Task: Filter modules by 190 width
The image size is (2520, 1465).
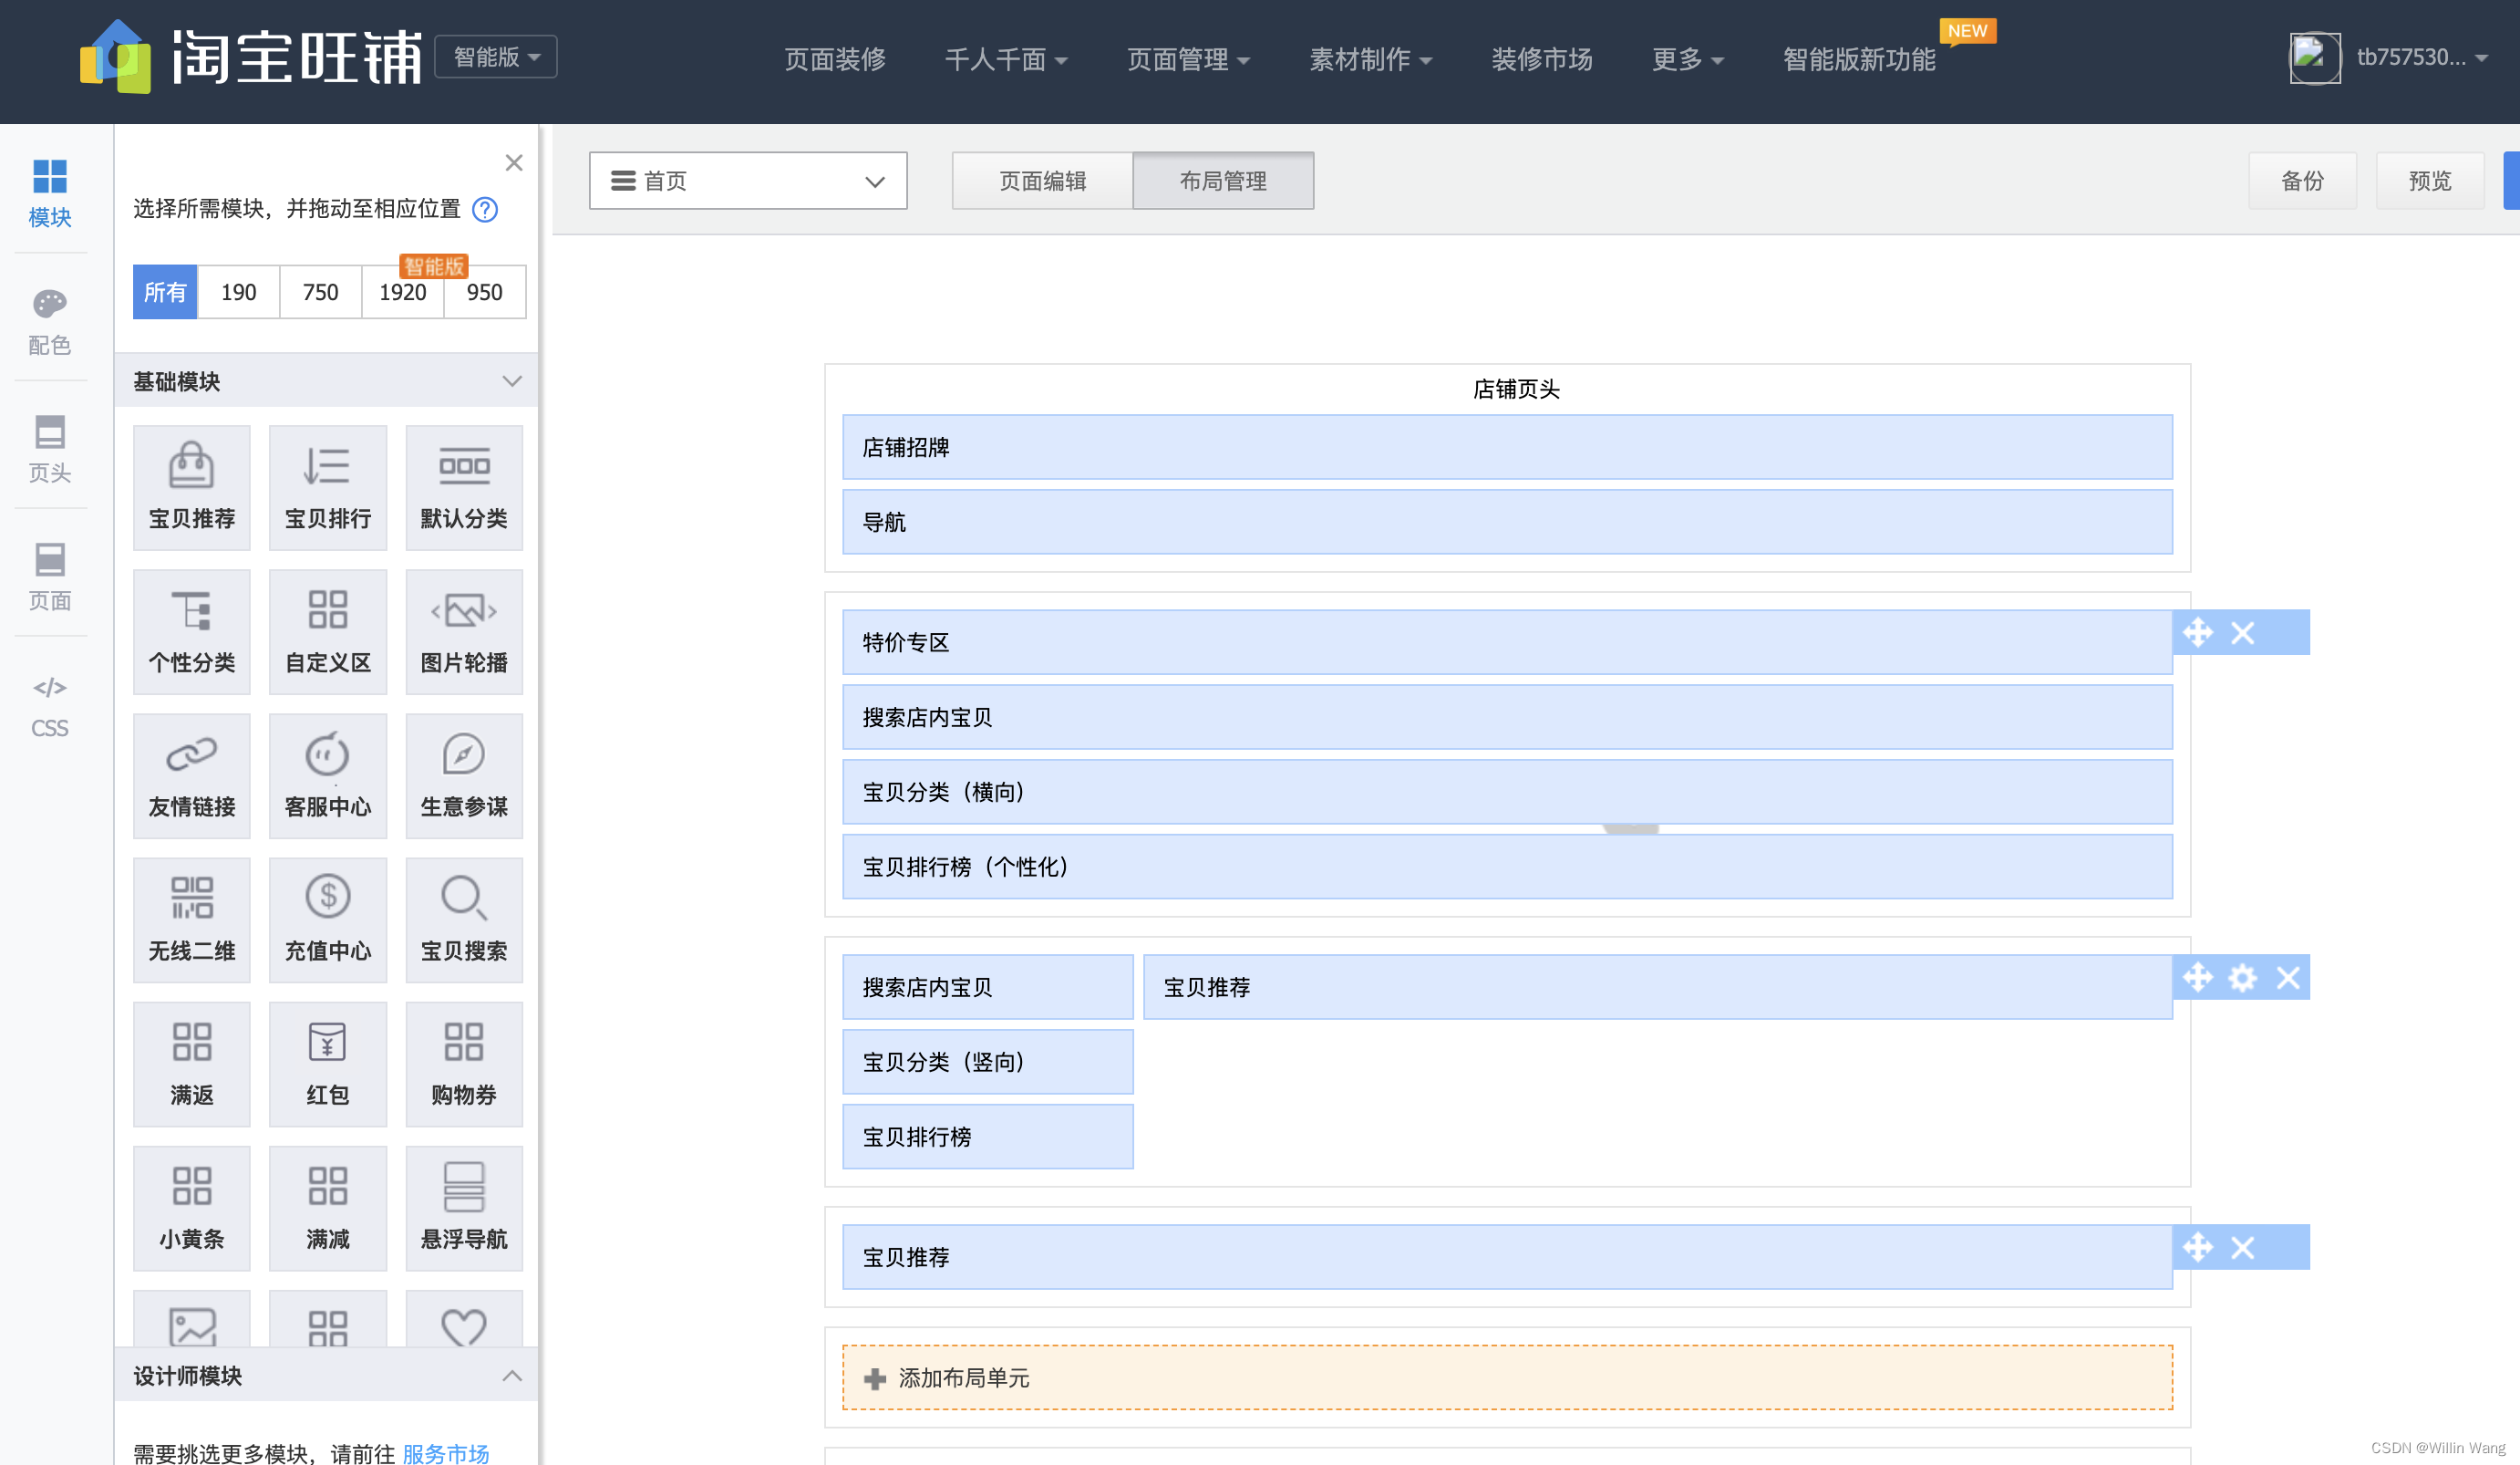Action: [238, 292]
